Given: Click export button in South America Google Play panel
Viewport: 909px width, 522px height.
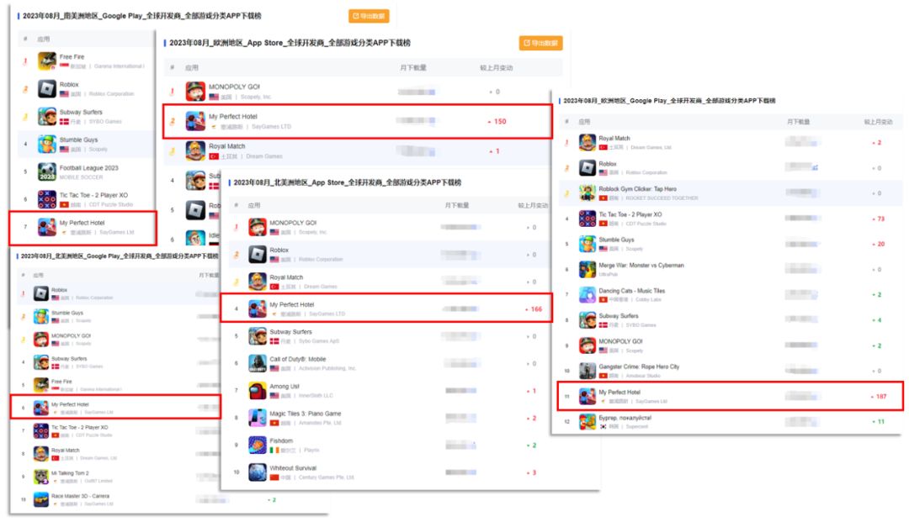Looking at the screenshot, I should click(369, 16).
